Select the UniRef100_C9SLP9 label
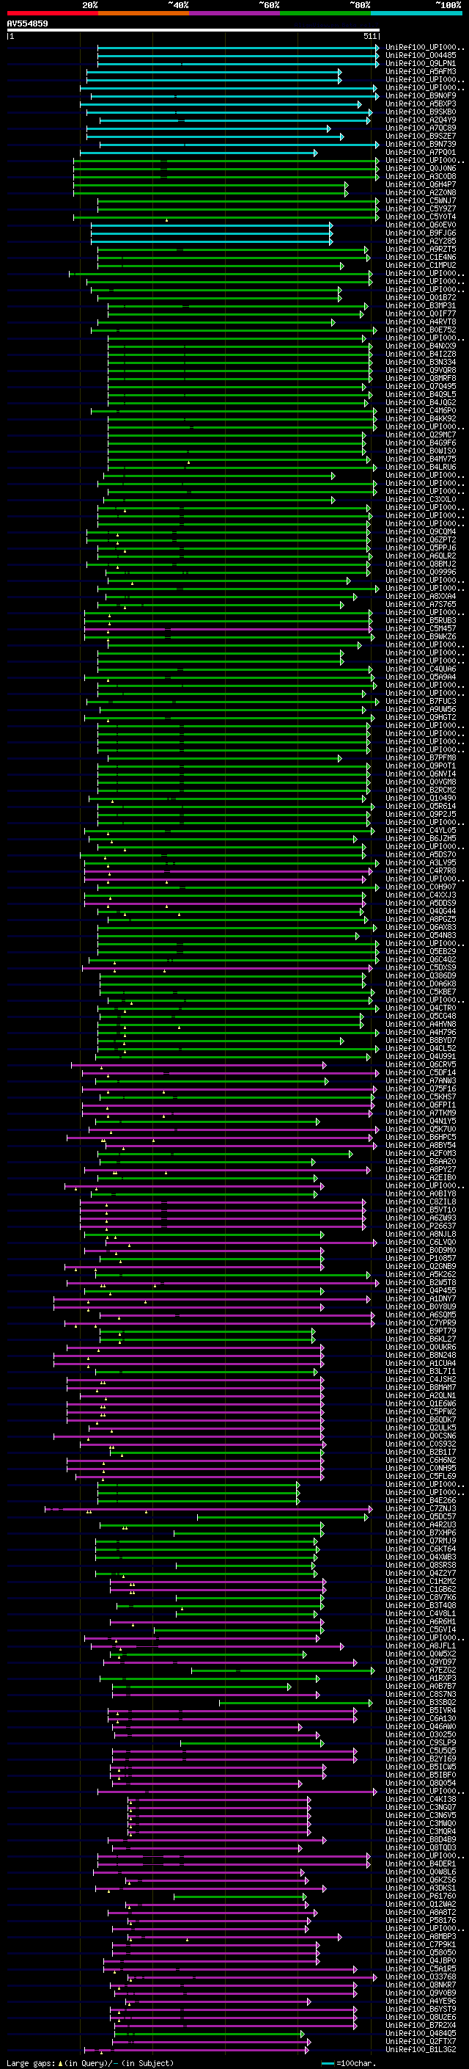This screenshot has width=469, height=2069. point(420,1742)
